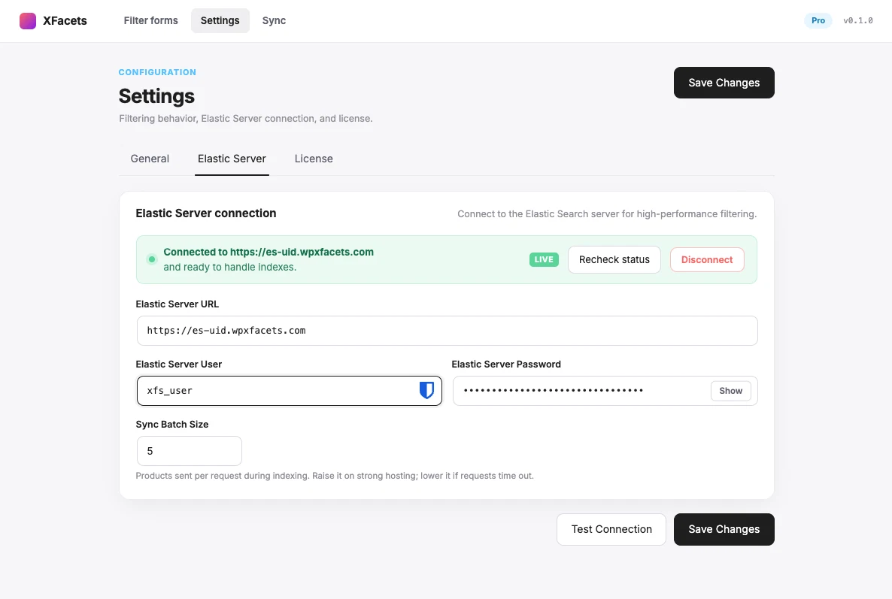The image size is (892, 599).
Task: Focus the Elastic Server URL field
Action: (448, 331)
